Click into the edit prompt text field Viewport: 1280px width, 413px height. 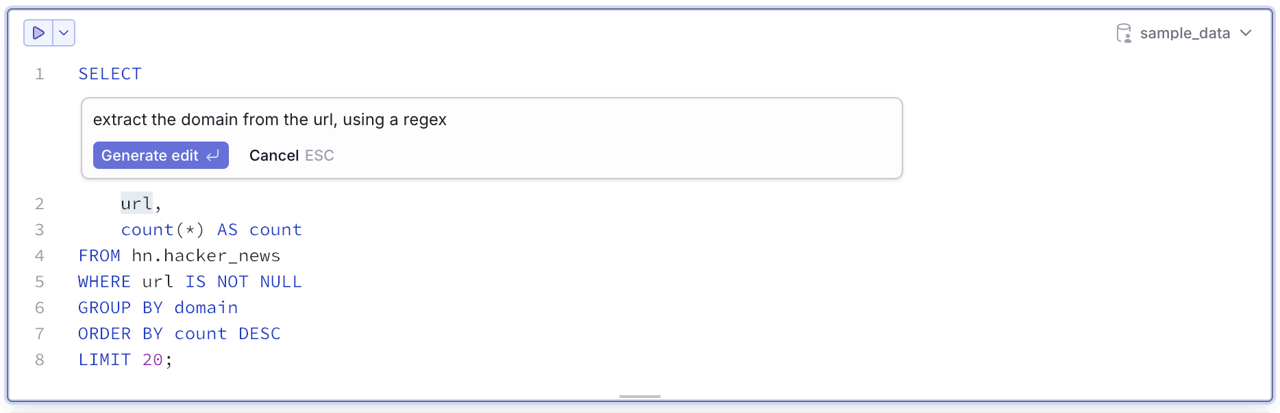(x=491, y=120)
